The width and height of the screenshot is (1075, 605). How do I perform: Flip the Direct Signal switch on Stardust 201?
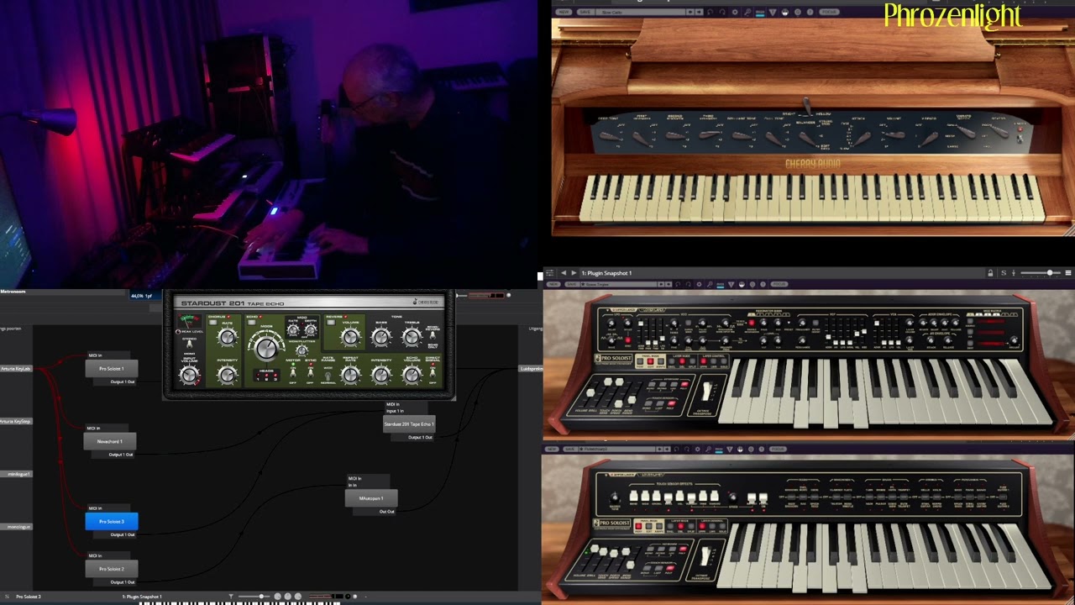[x=433, y=375]
